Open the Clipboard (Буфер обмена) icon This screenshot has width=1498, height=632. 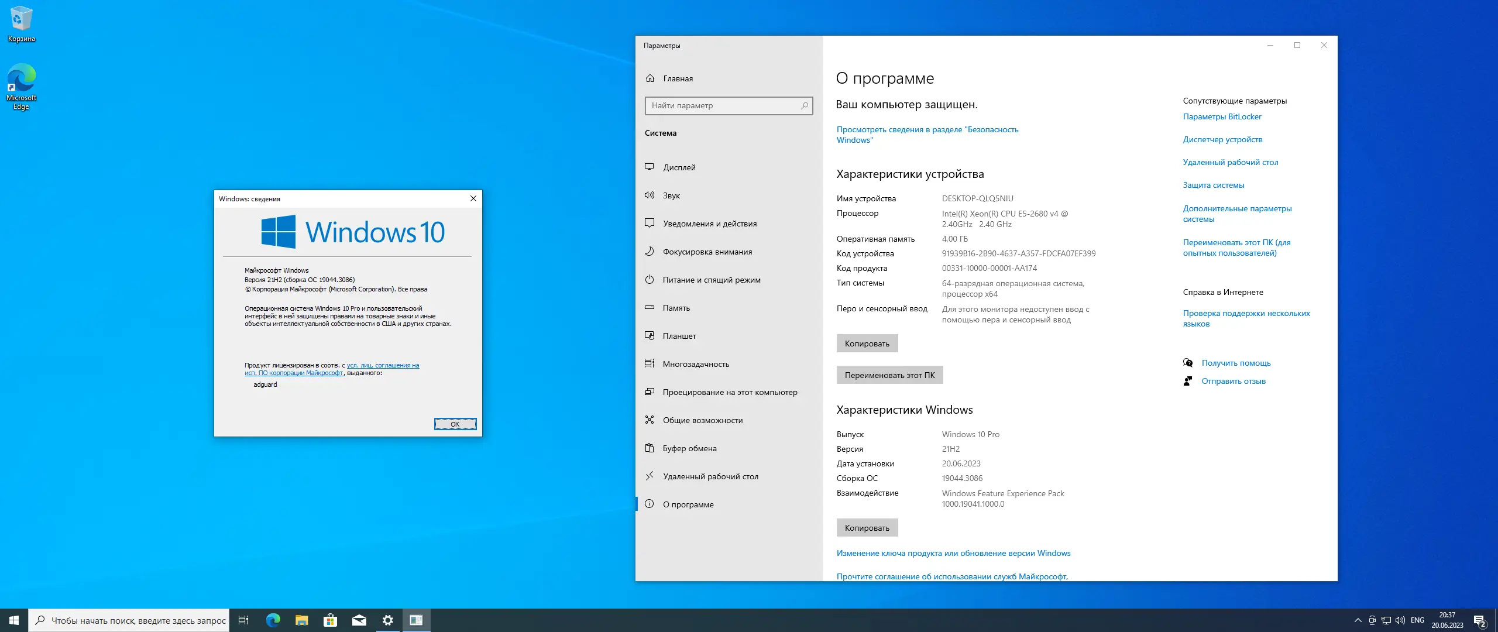coord(650,448)
